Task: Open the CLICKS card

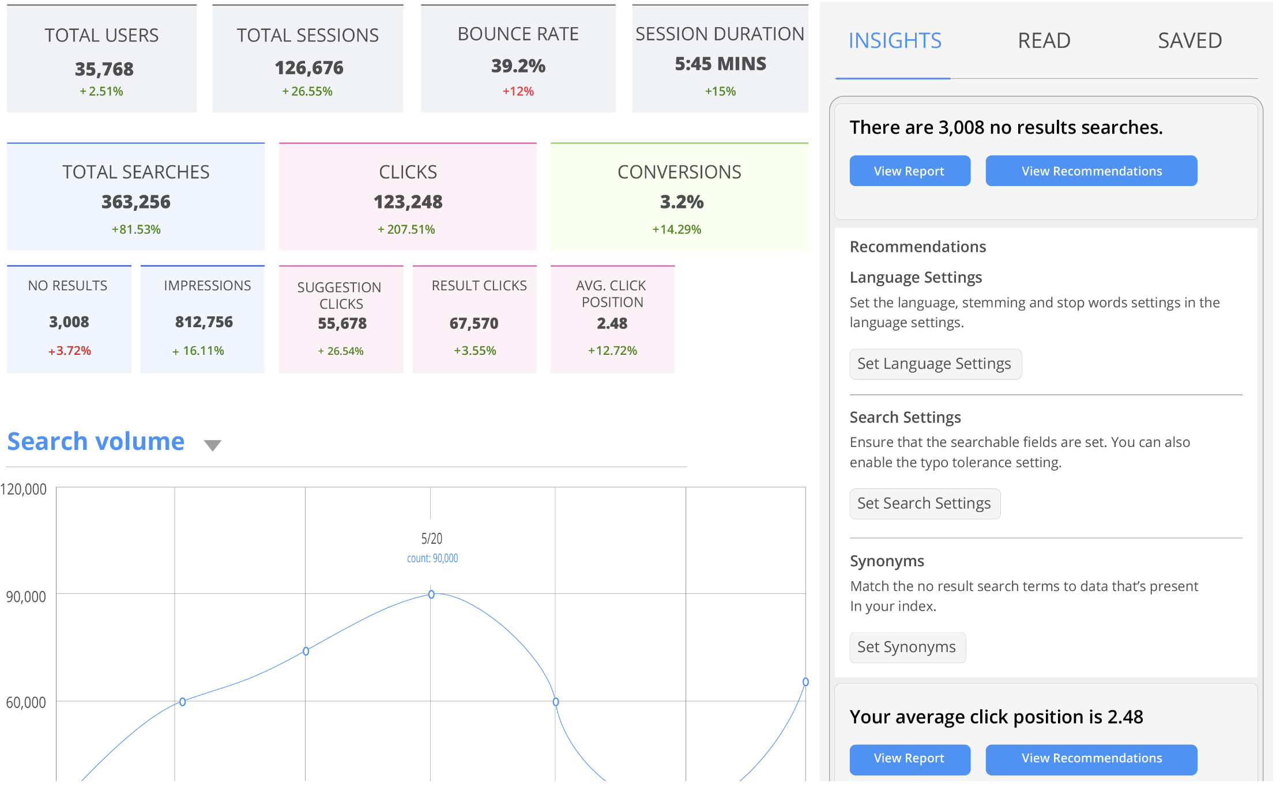Action: 408,196
